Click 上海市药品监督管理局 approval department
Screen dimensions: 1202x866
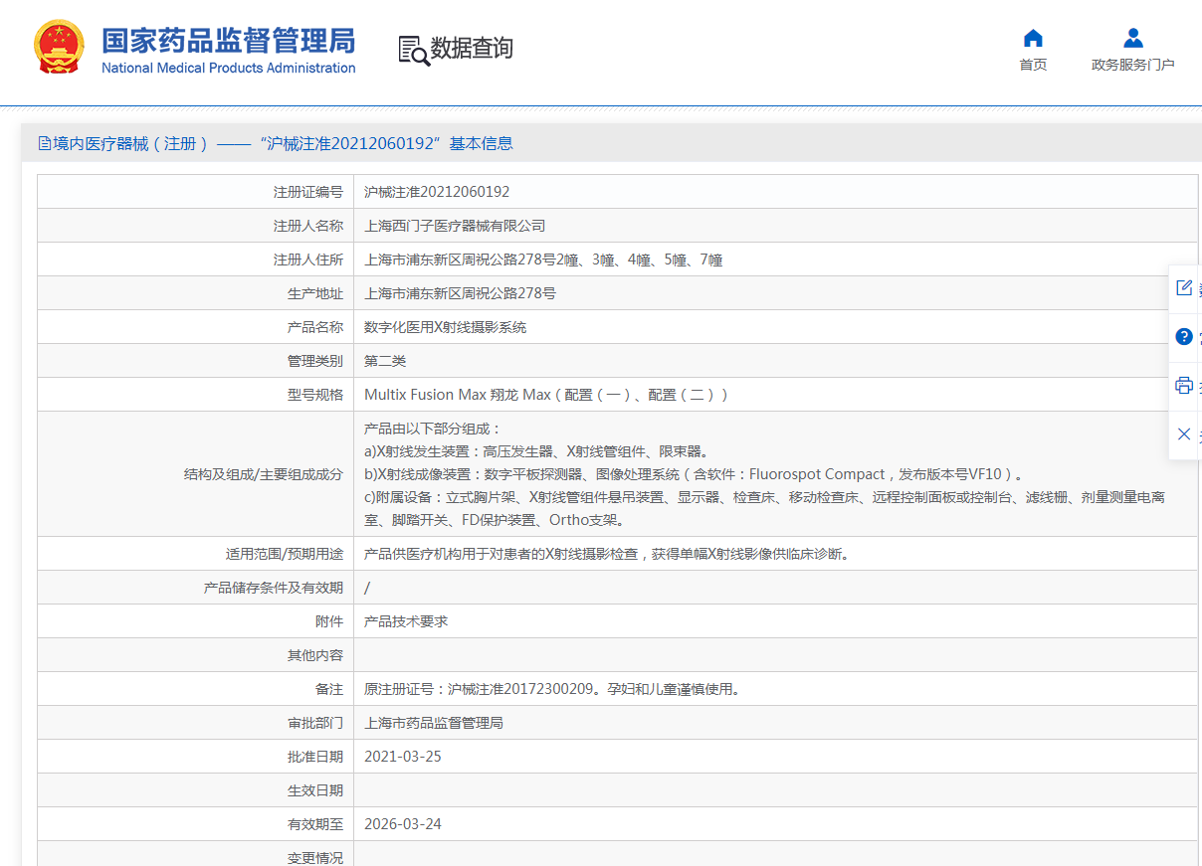pos(434,723)
